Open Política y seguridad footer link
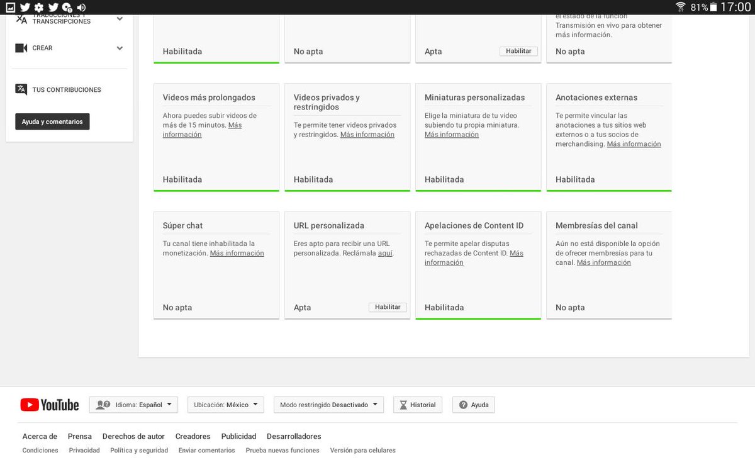Image resolution: width=755 pixels, height=472 pixels. click(x=139, y=451)
